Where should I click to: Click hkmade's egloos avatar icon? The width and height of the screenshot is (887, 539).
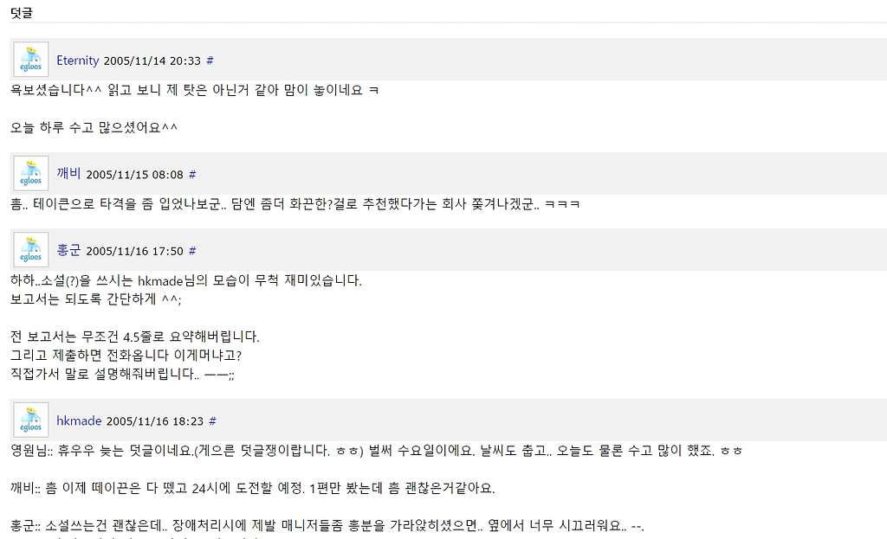[x=31, y=420]
